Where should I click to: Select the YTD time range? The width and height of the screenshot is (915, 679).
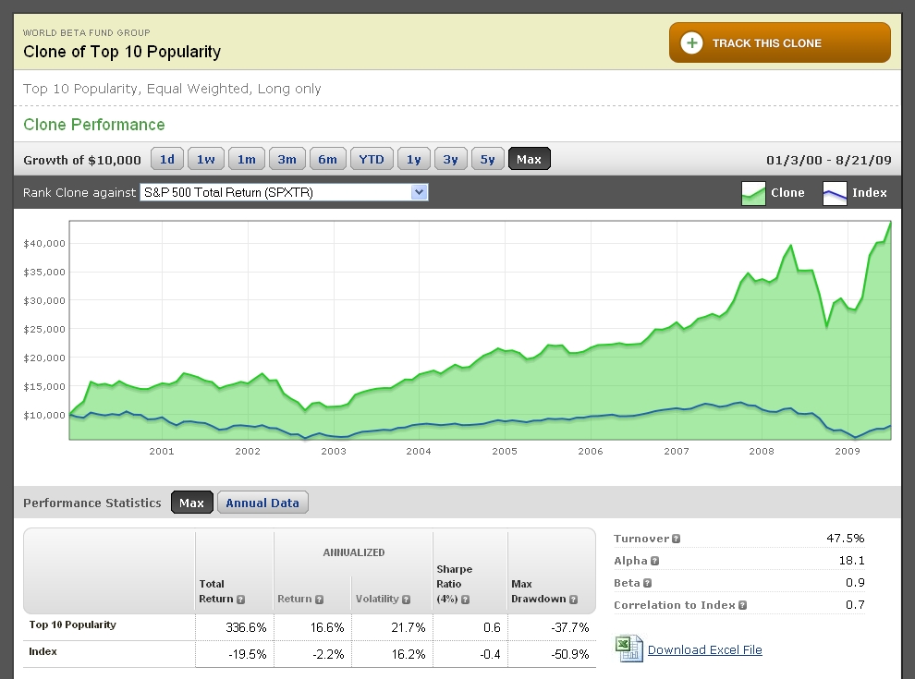click(x=371, y=159)
